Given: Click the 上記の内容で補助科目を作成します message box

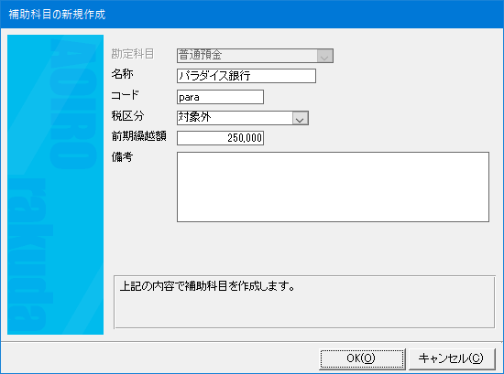Looking at the screenshot, I should pos(304,302).
